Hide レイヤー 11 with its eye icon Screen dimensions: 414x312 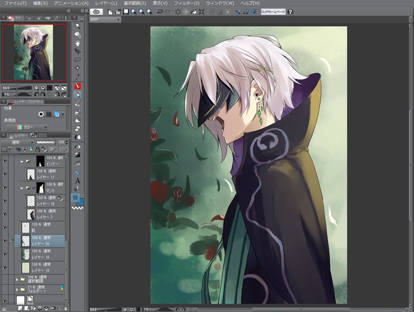tap(5, 174)
